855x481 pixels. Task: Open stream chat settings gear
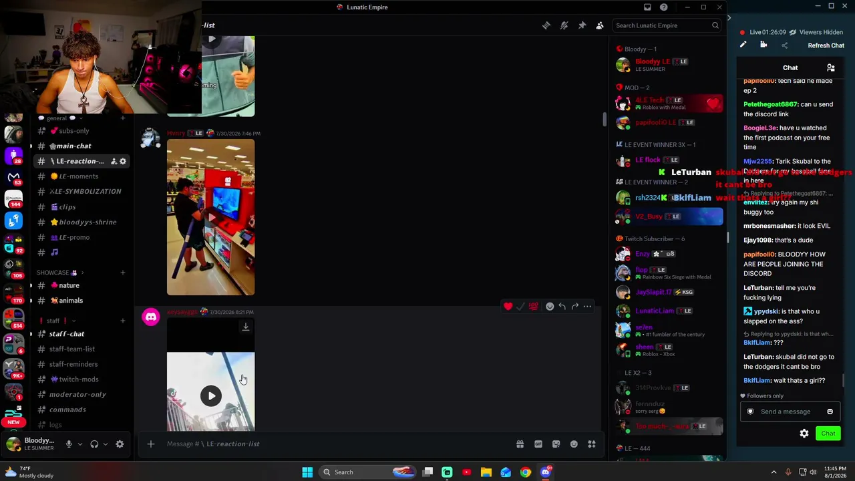pyautogui.click(x=804, y=434)
